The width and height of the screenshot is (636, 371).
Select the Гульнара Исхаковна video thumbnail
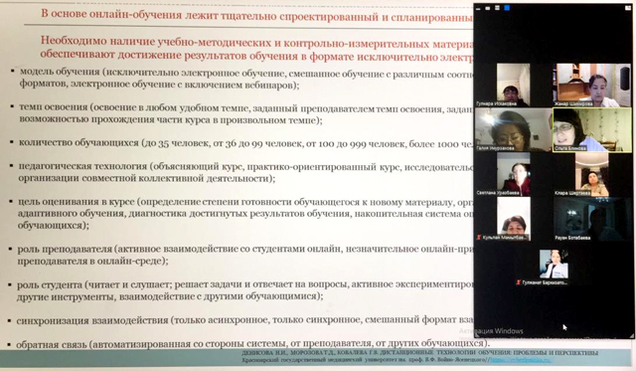click(513, 85)
